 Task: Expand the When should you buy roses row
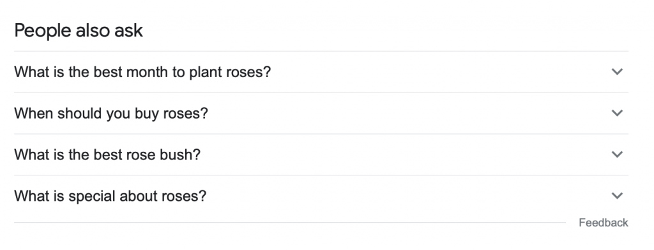[321, 114]
